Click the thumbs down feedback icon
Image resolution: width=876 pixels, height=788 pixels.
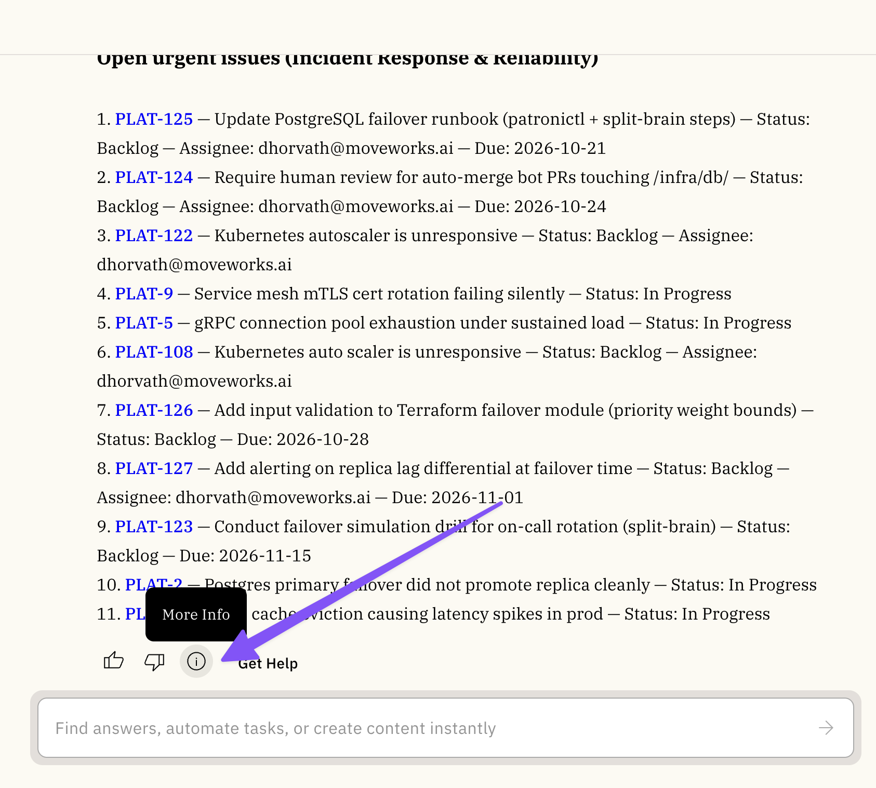click(x=154, y=661)
